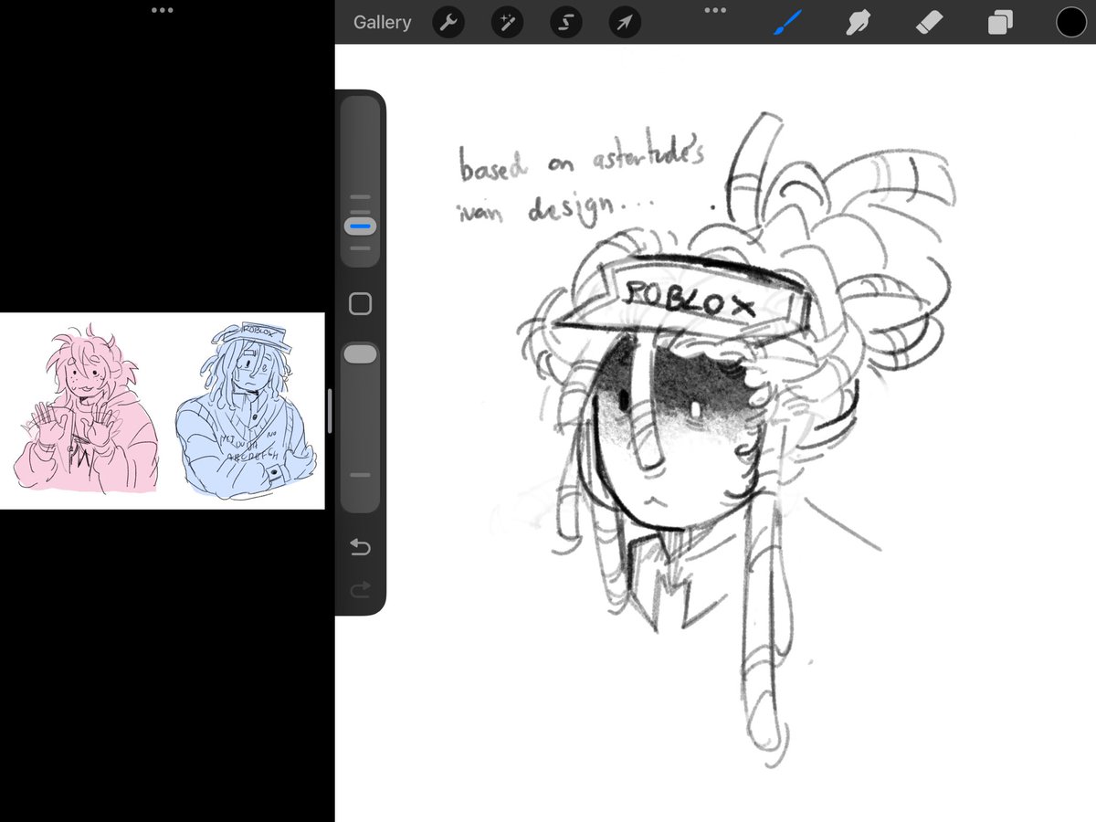Image resolution: width=1096 pixels, height=822 pixels.
Task: Tap the split view divider handle
Action: 330,411
